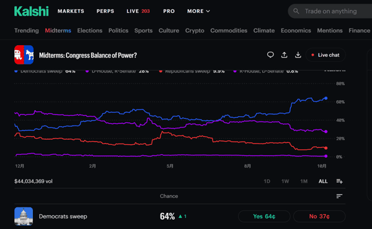The image size is (372, 229).
Task: Click the Chance column header
Action: pos(169,196)
